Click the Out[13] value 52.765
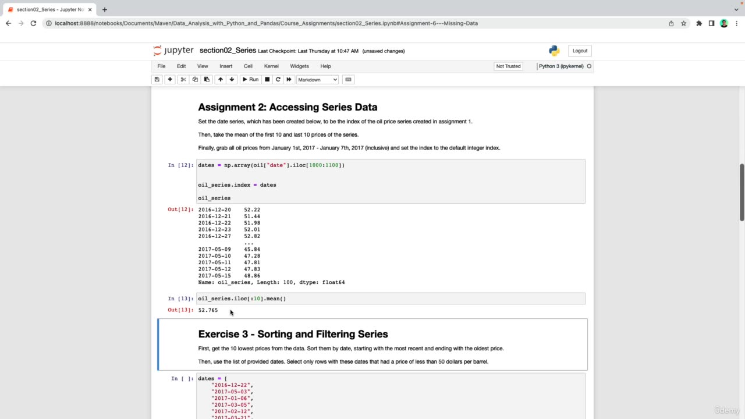The height and width of the screenshot is (419, 745). [208, 310]
